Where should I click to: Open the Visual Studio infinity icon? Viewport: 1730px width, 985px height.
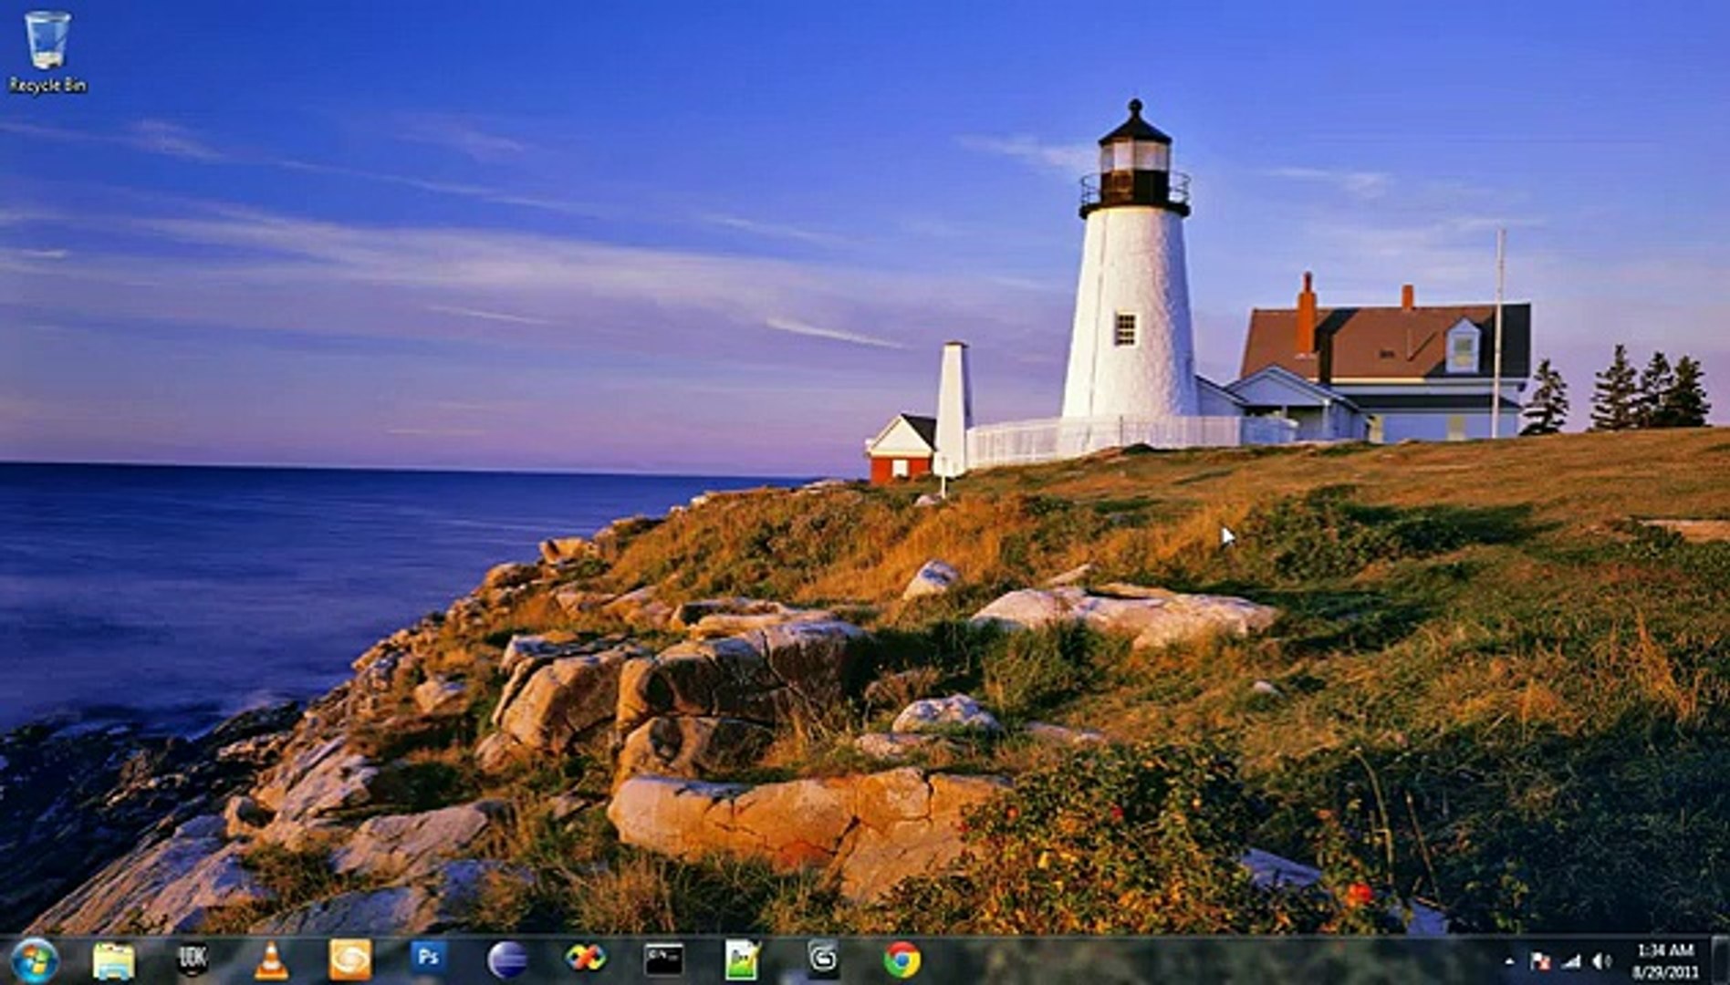coord(585,959)
